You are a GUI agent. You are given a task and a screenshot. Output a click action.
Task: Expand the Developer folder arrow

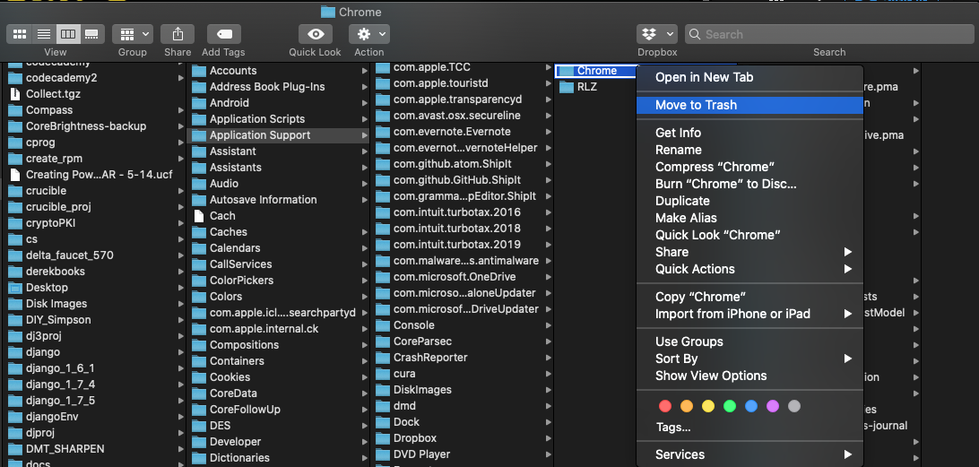click(365, 441)
